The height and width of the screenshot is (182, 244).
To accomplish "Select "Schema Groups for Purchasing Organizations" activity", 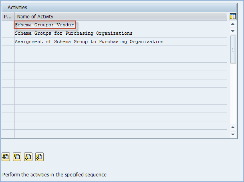I will 73,33.
